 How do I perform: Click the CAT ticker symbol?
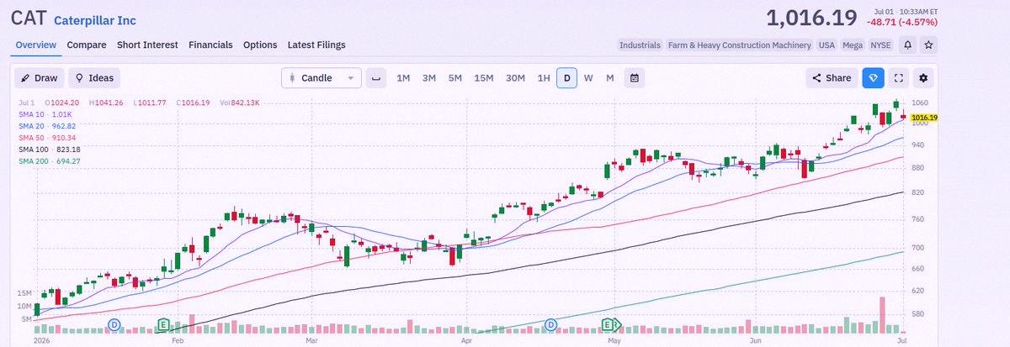tap(29, 18)
